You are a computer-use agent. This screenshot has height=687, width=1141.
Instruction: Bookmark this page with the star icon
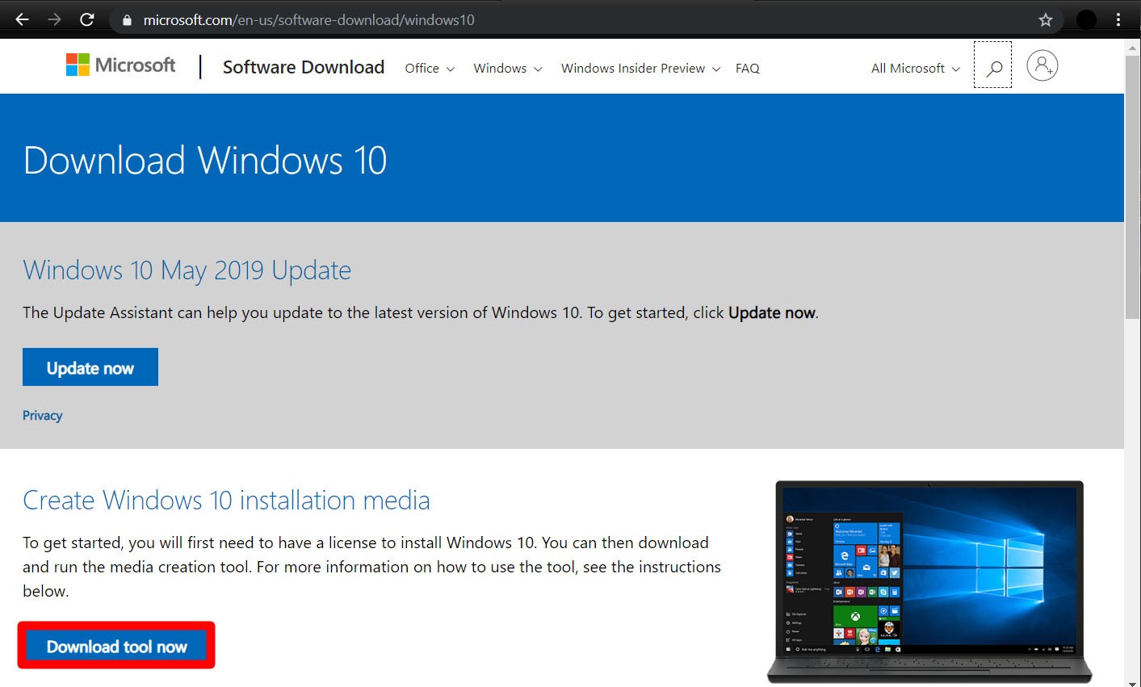[1046, 19]
